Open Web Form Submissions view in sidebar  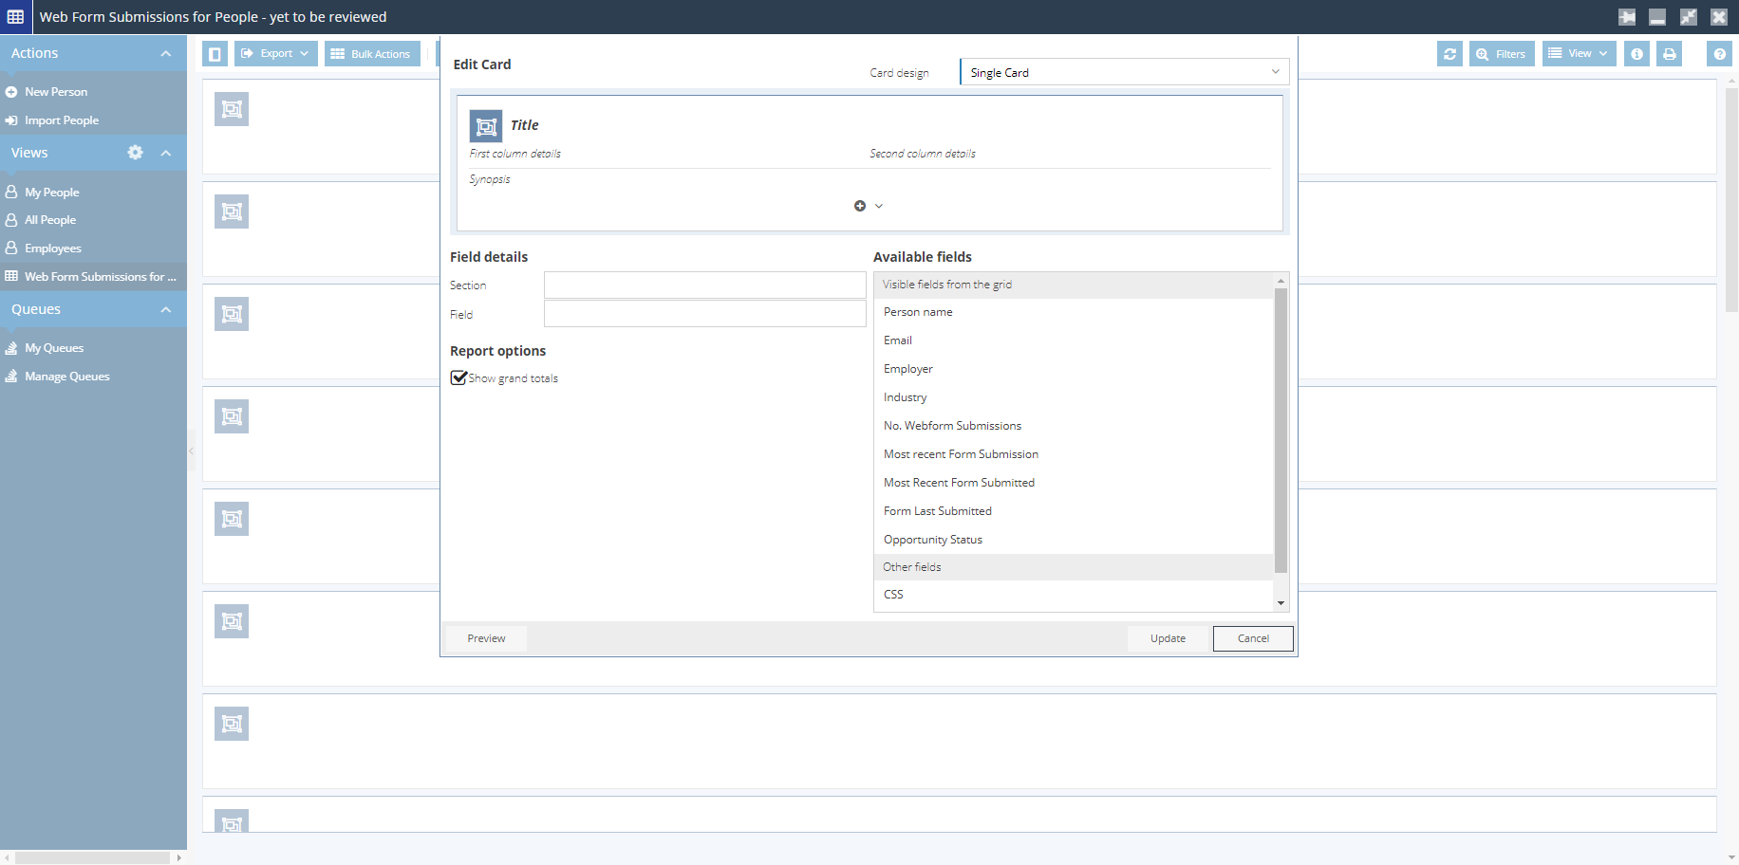point(101,277)
